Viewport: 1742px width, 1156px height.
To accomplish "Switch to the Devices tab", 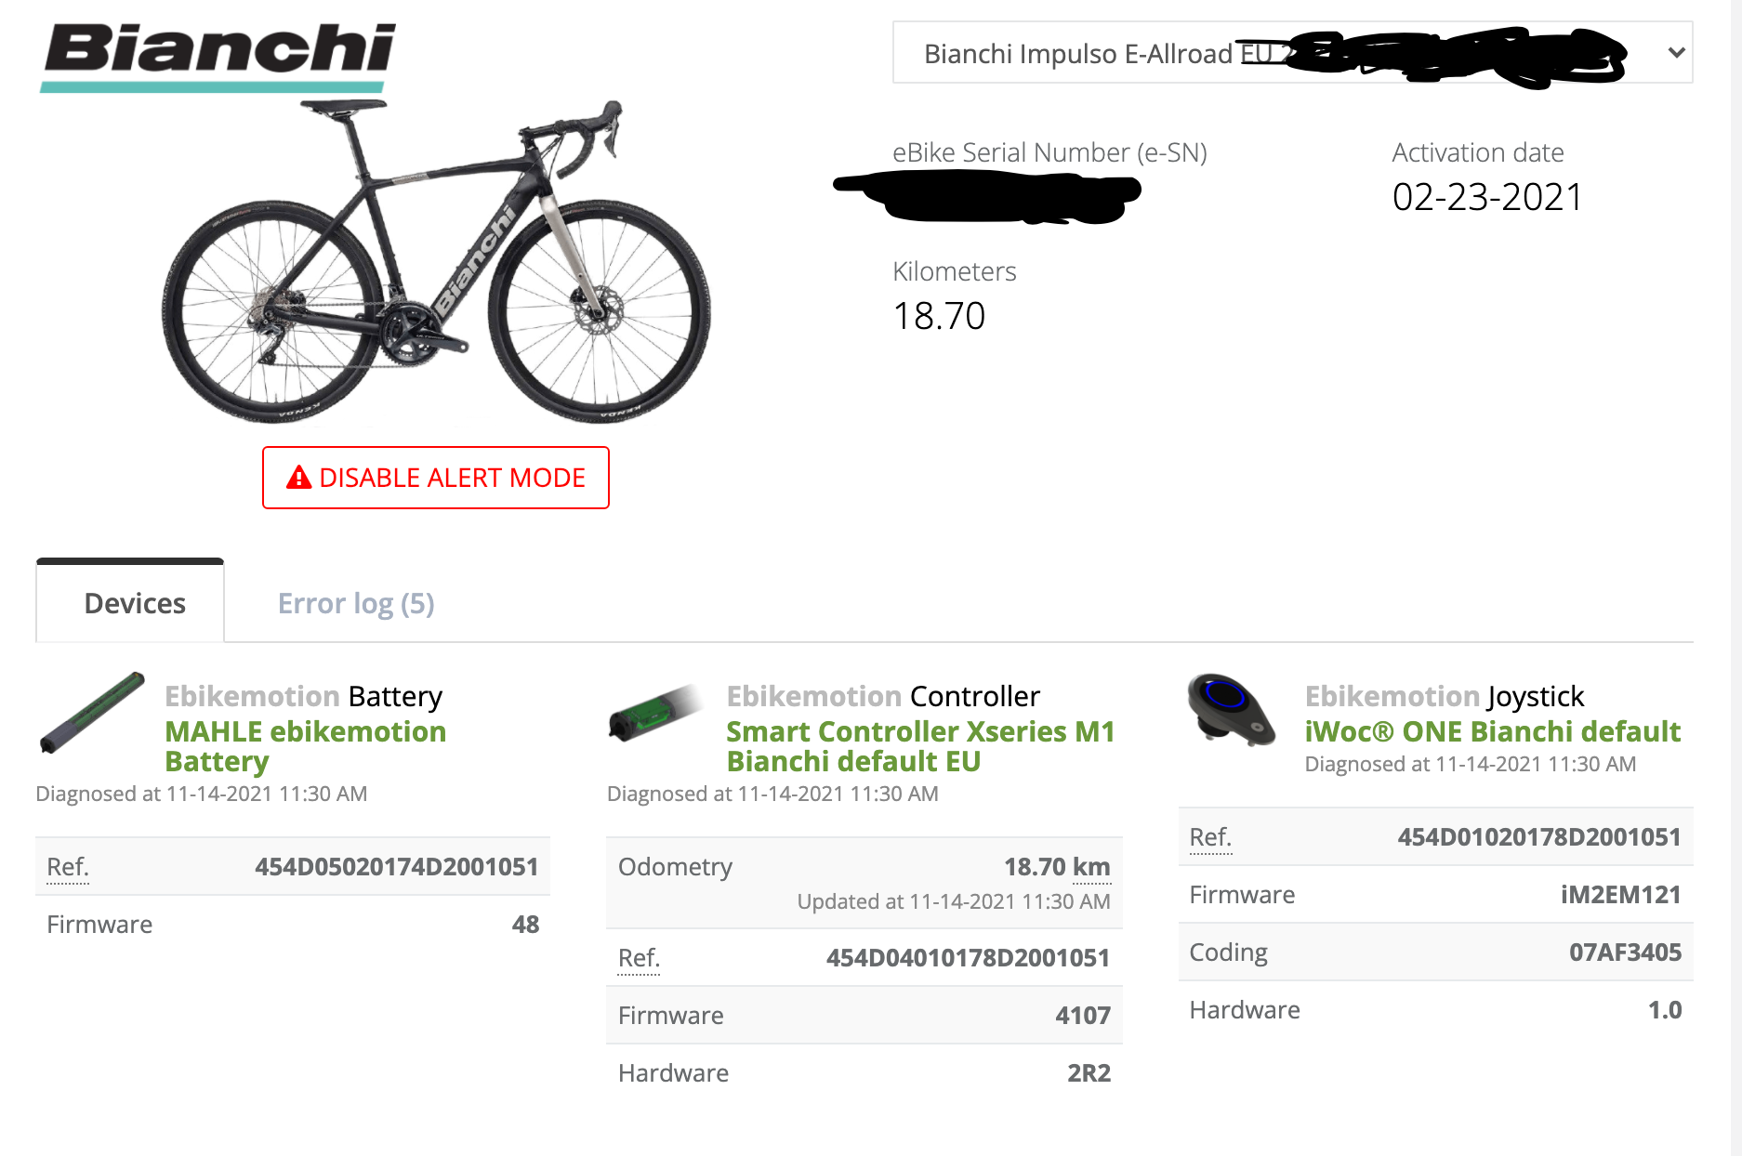I will point(134,604).
